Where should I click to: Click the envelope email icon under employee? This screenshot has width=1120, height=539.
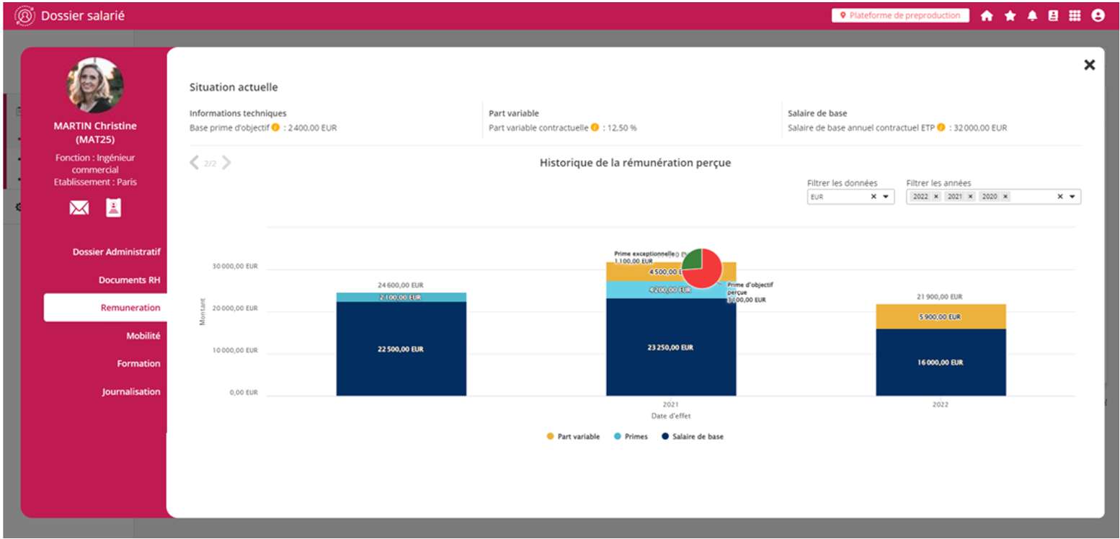point(79,208)
